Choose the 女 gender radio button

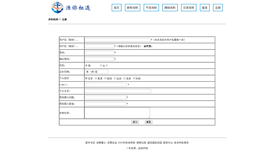click(x=101, y=66)
